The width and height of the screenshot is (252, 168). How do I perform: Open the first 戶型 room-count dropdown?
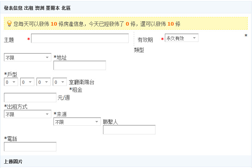11,82
